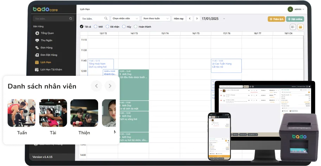Click Lịch Hẹn Tái Khám icon

37,70
